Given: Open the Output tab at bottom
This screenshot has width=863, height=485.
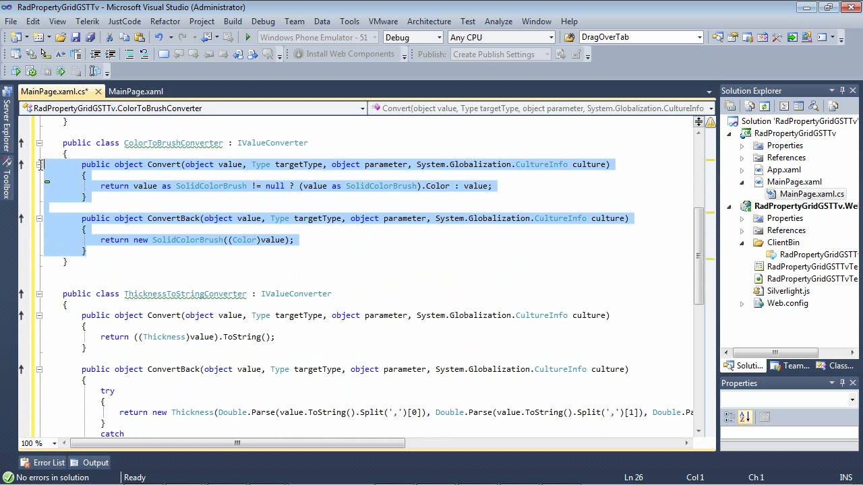Looking at the screenshot, I should (x=90, y=463).
